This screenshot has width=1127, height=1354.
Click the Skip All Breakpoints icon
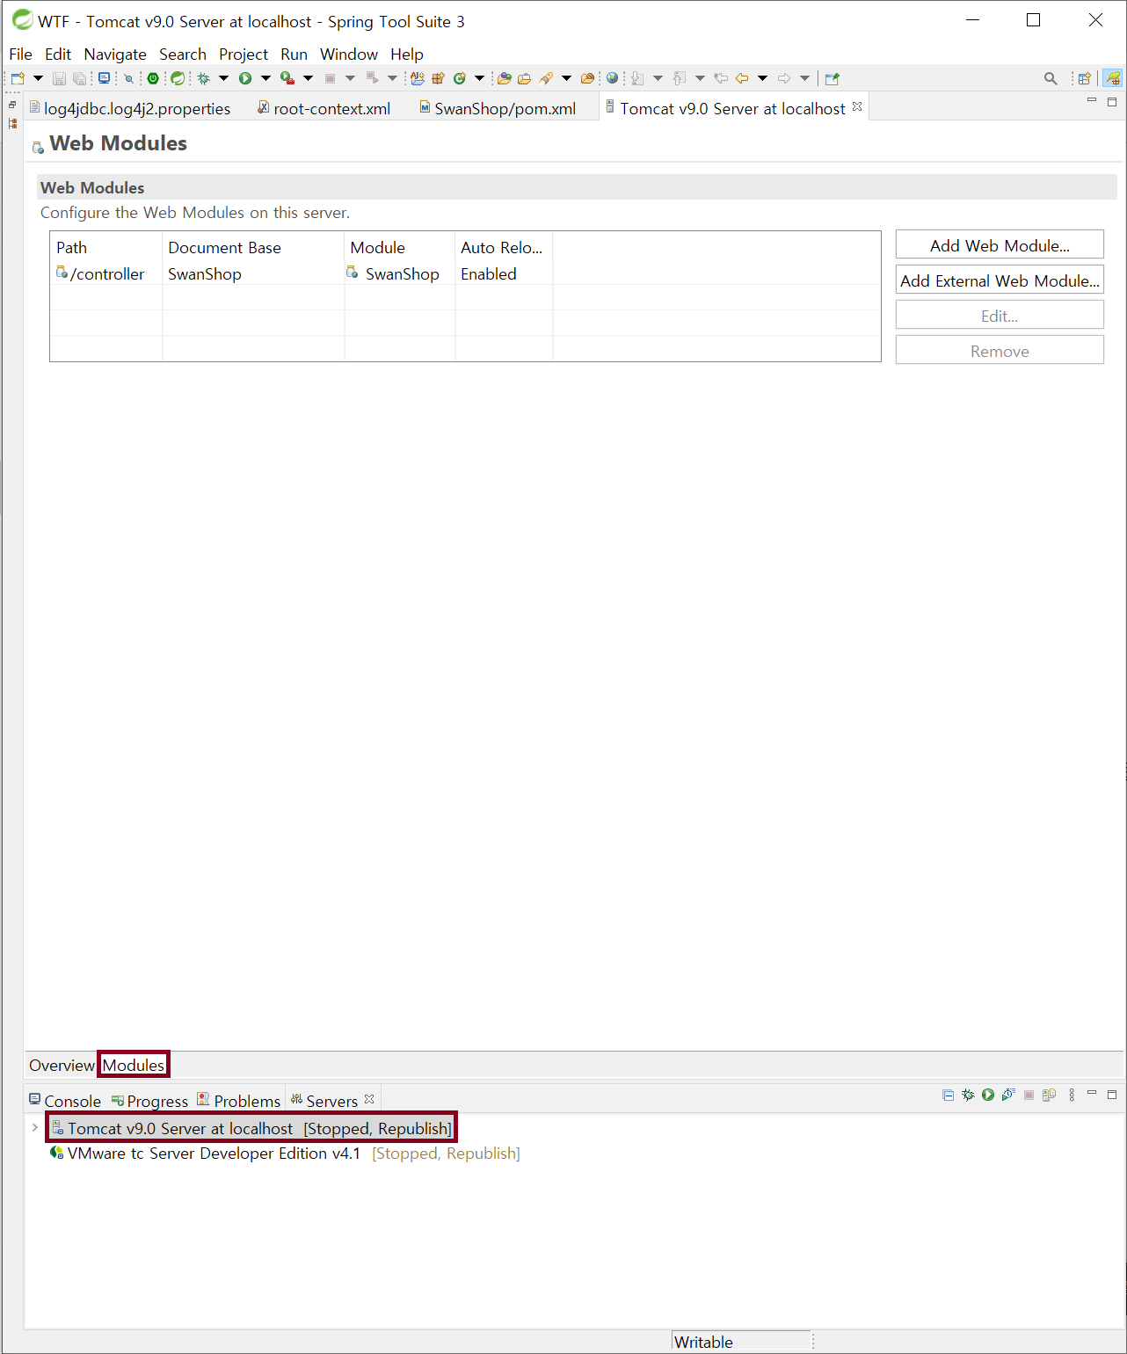pos(128,78)
